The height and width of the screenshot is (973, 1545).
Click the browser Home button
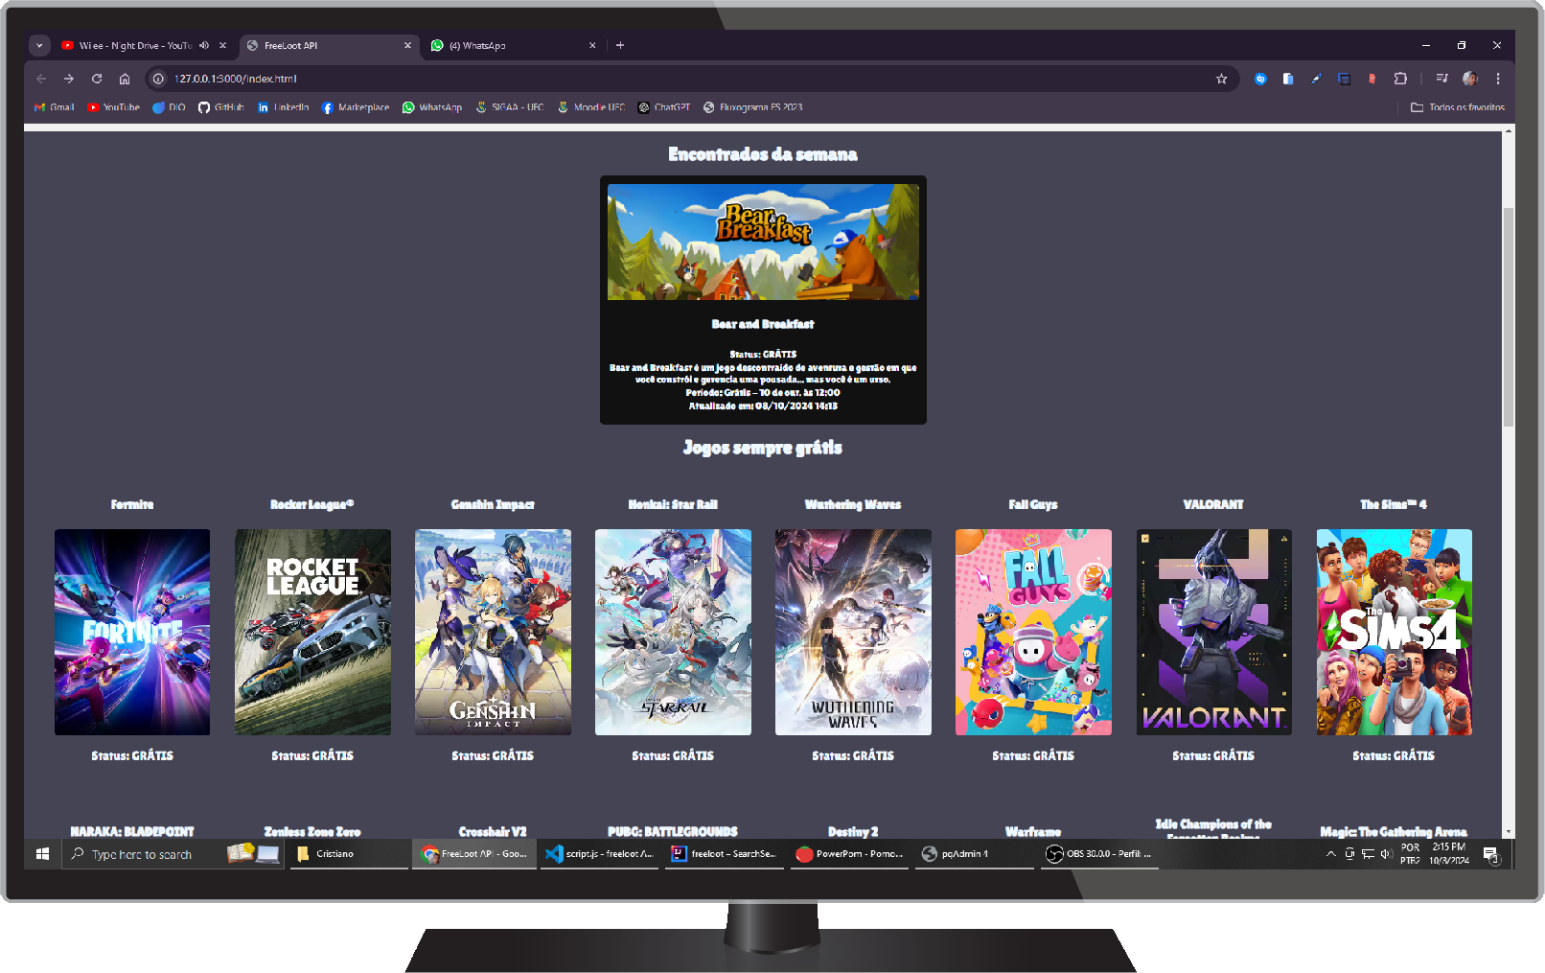coord(125,79)
